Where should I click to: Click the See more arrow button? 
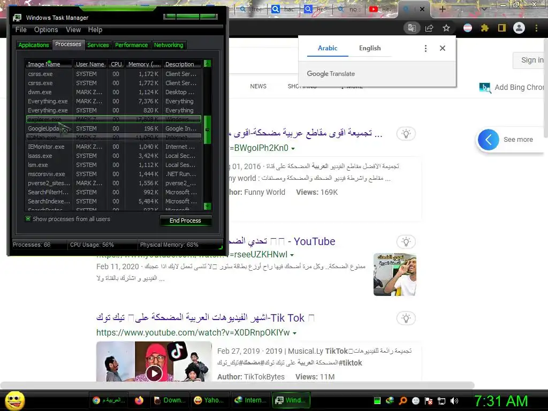tap(488, 140)
